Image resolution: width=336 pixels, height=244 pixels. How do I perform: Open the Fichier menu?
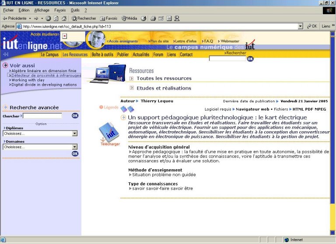[8, 10]
